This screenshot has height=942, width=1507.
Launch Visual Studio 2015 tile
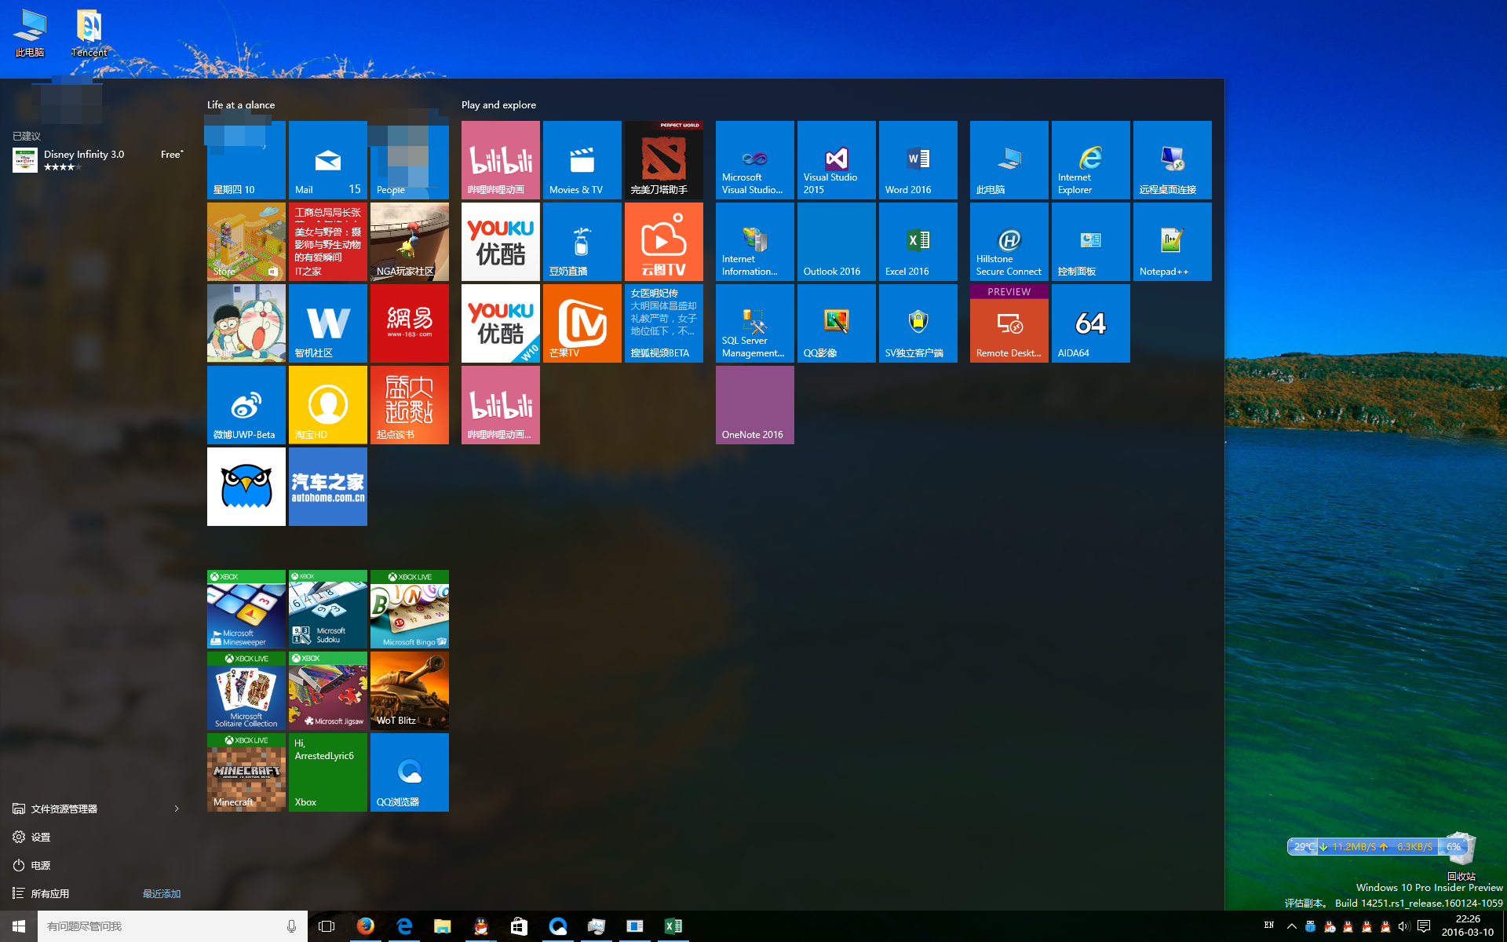[837, 160]
